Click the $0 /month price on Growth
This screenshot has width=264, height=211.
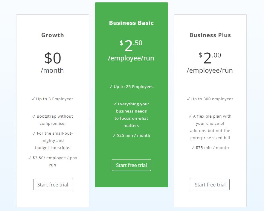pyautogui.click(x=53, y=59)
